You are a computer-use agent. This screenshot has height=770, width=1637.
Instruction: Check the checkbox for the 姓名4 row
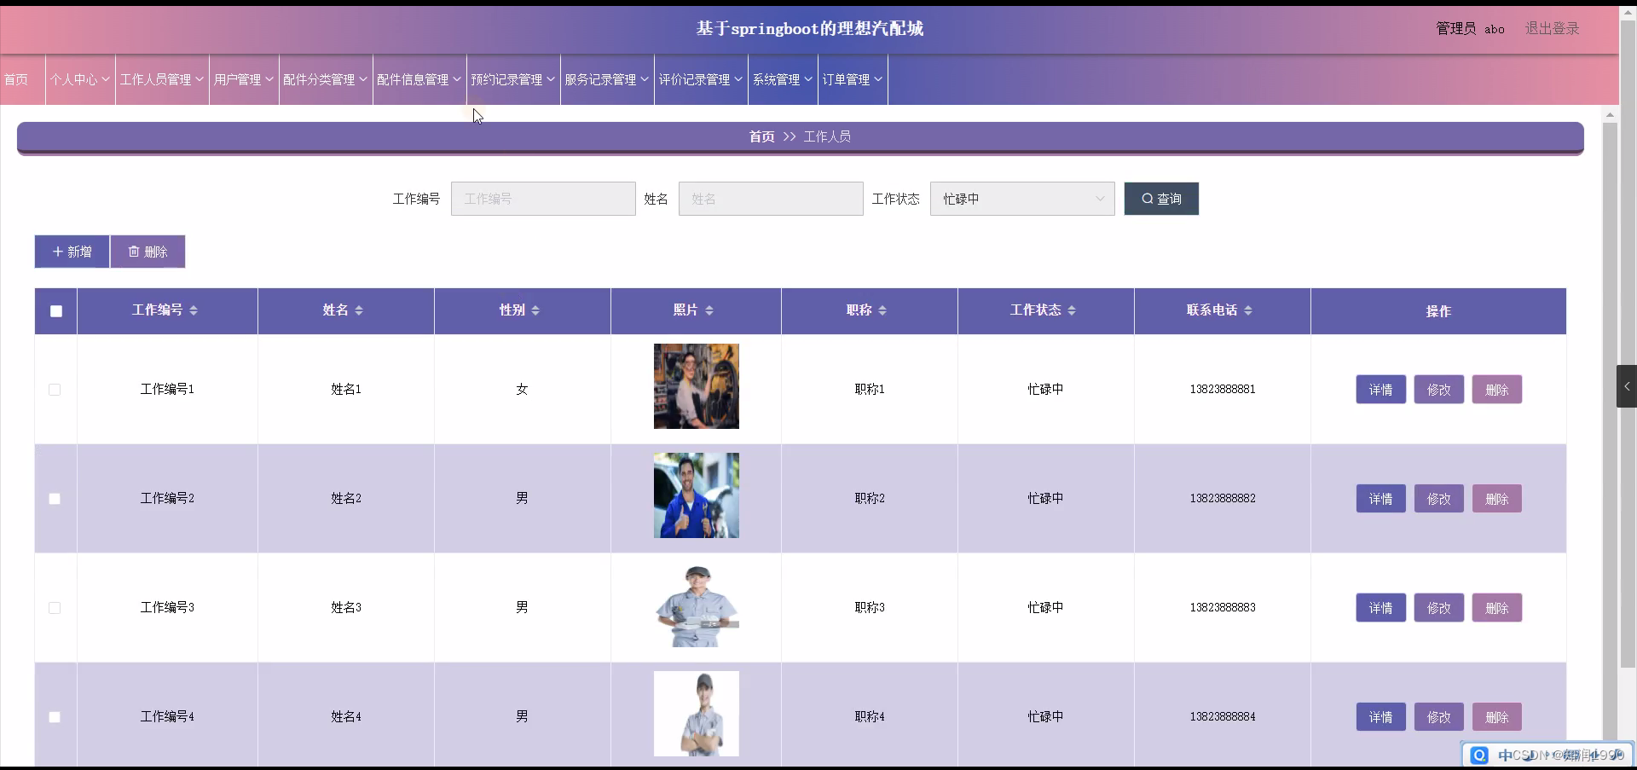[55, 718]
